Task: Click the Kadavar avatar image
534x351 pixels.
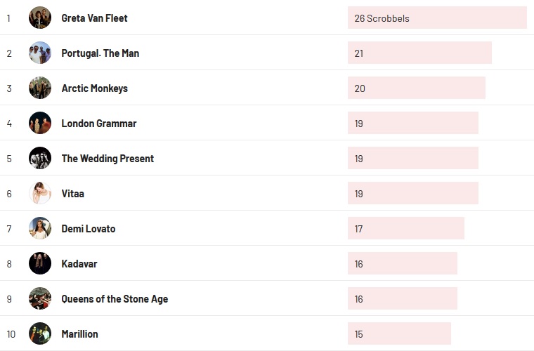Action: pyautogui.click(x=40, y=263)
